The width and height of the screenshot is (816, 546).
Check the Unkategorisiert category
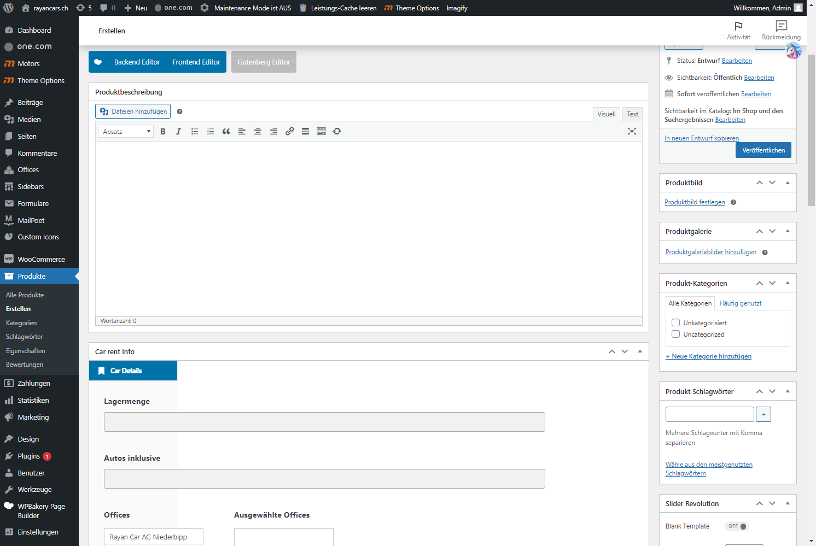675,322
